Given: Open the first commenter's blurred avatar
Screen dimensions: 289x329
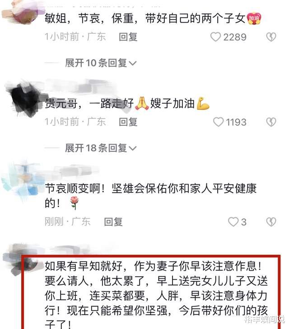Looking at the screenshot, I should click(x=21, y=10).
